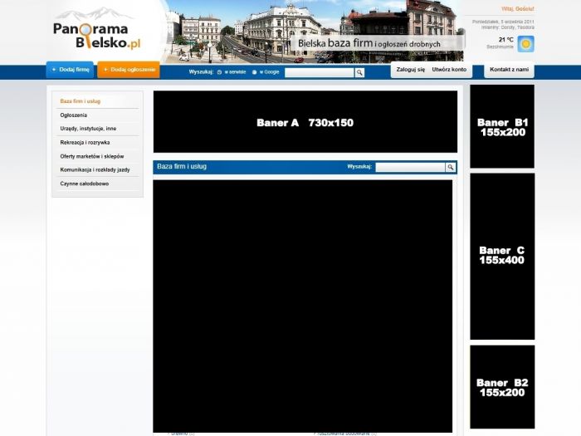Click the 'Baza firm i usług' search field
The image size is (581, 436).
pyautogui.click(x=410, y=167)
